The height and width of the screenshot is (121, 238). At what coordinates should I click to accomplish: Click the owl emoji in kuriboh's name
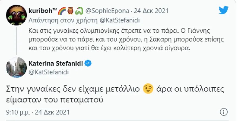(70, 11)
